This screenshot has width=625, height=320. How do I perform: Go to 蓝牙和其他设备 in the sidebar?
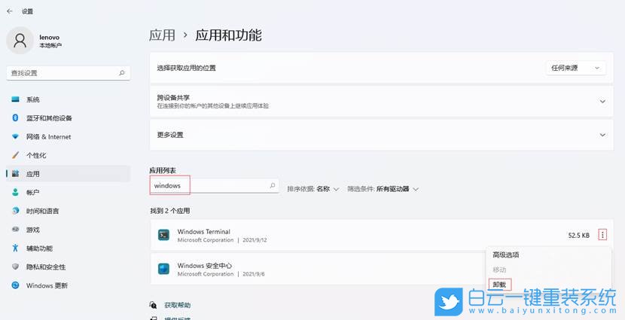[x=49, y=118]
